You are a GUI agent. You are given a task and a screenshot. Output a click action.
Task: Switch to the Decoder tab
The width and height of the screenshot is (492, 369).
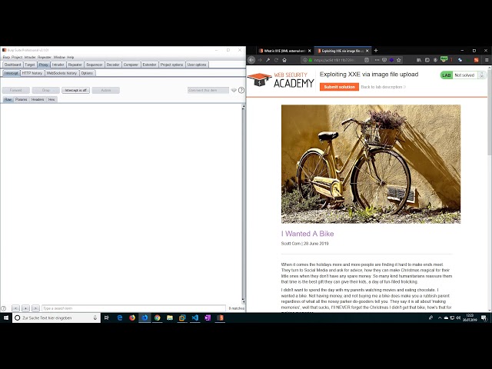[113, 65]
